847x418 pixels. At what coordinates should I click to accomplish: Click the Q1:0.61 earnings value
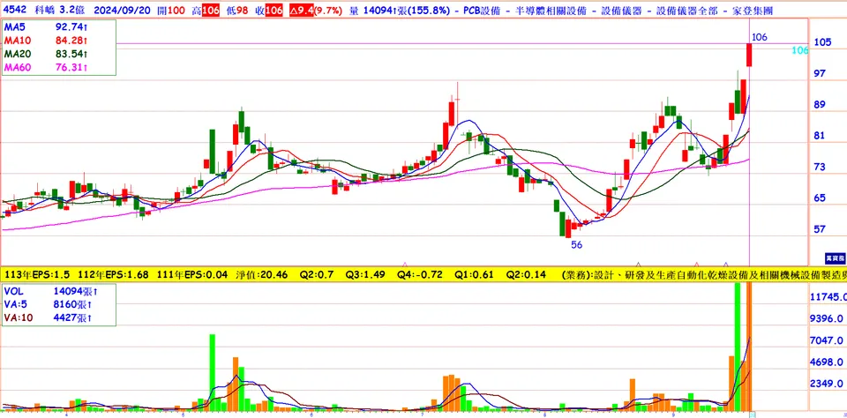coord(475,274)
